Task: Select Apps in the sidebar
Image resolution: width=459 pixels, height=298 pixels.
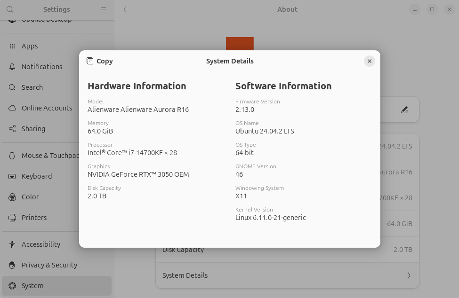Action: click(x=57, y=46)
